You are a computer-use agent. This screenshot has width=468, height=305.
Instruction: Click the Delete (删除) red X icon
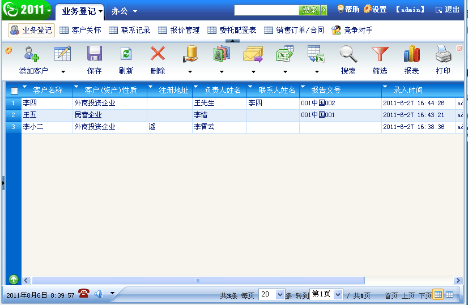pos(158,54)
